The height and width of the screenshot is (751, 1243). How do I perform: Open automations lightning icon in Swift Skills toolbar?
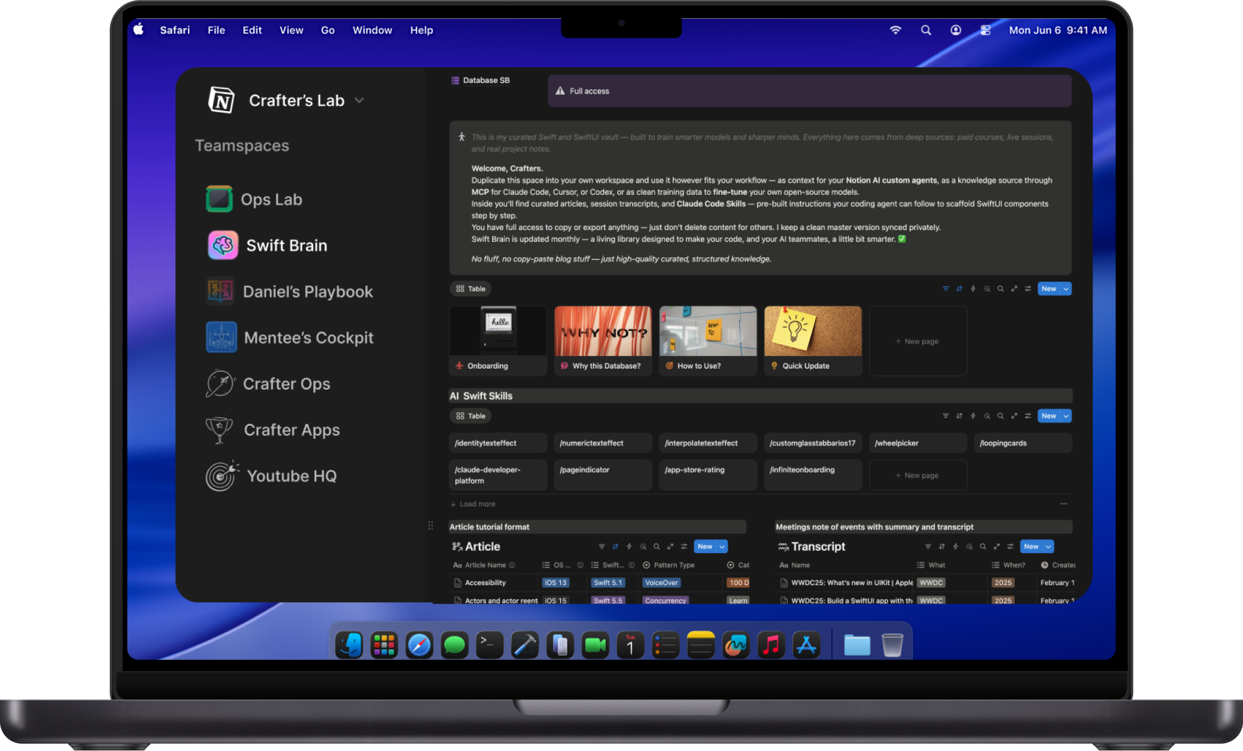(973, 416)
